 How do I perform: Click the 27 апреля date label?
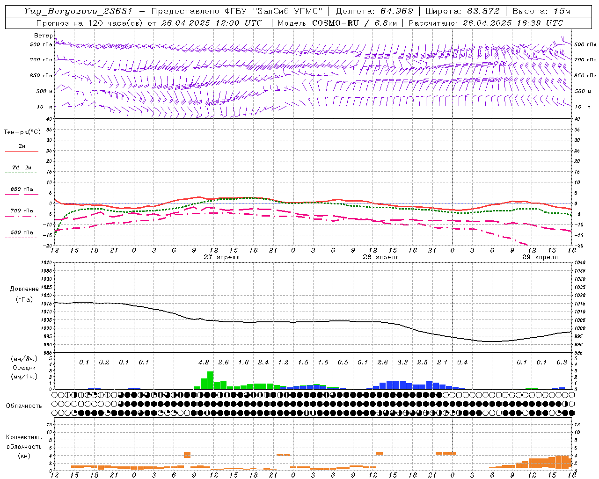pos(222,257)
